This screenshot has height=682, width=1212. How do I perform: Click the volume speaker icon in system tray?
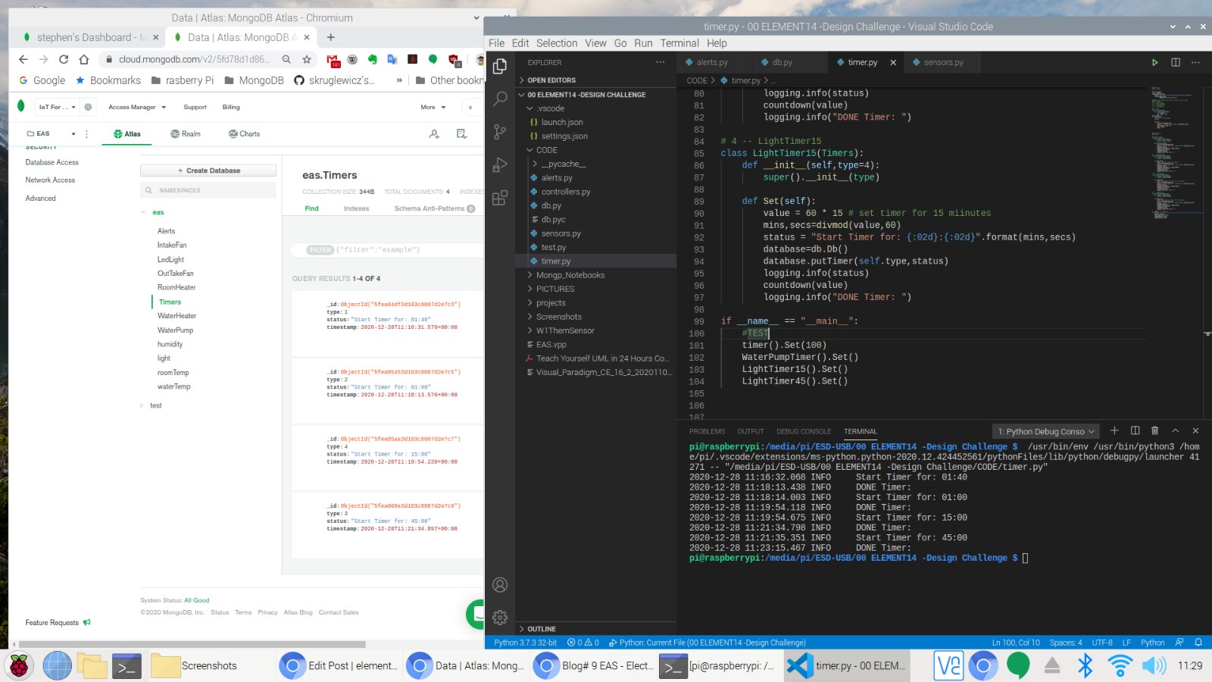1154,665
